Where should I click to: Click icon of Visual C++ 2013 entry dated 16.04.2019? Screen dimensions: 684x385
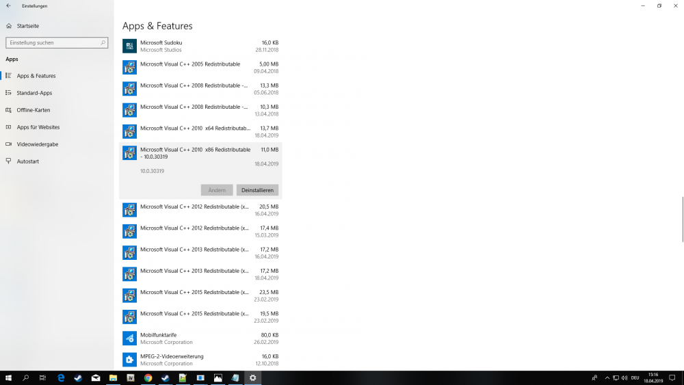129,253
